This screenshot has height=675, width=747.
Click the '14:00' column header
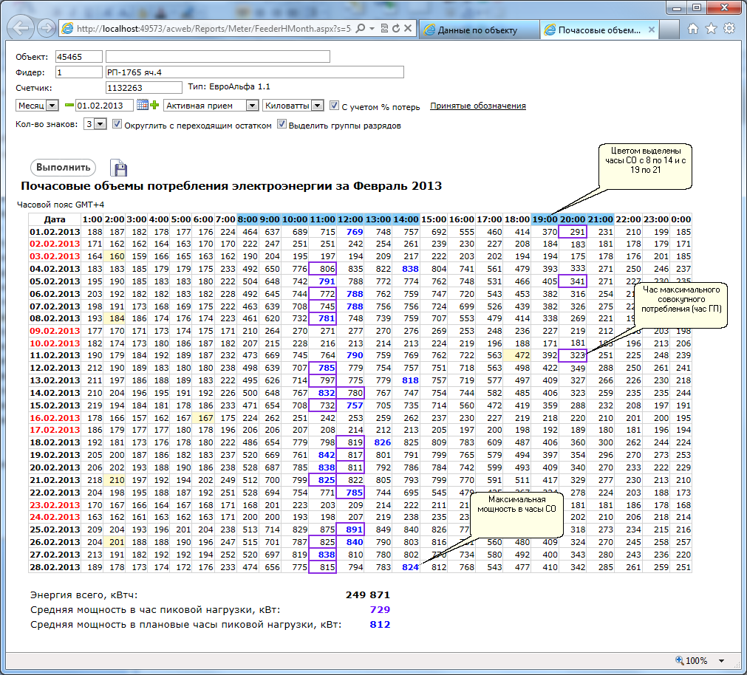coord(406,219)
